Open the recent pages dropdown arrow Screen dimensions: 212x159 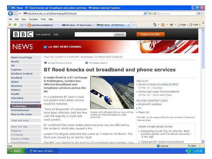[20, 14]
